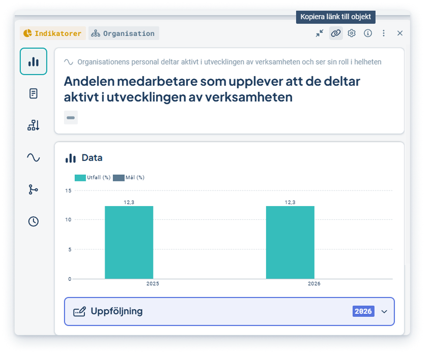Copy link to object via chain icon
The width and height of the screenshot is (425, 354).
(336, 33)
